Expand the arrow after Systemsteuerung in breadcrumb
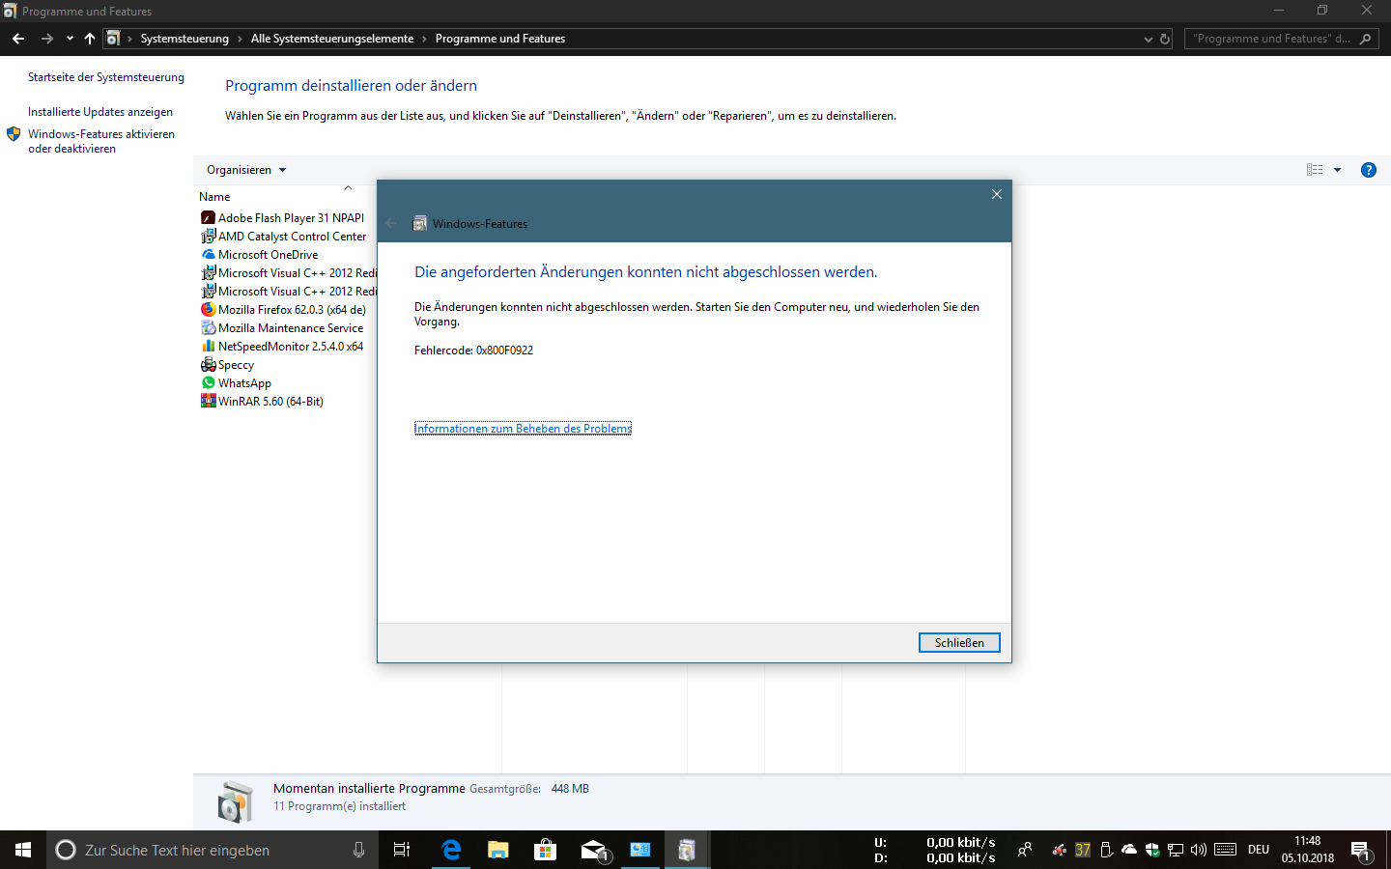Image resolution: width=1391 pixels, height=869 pixels. coord(240,39)
